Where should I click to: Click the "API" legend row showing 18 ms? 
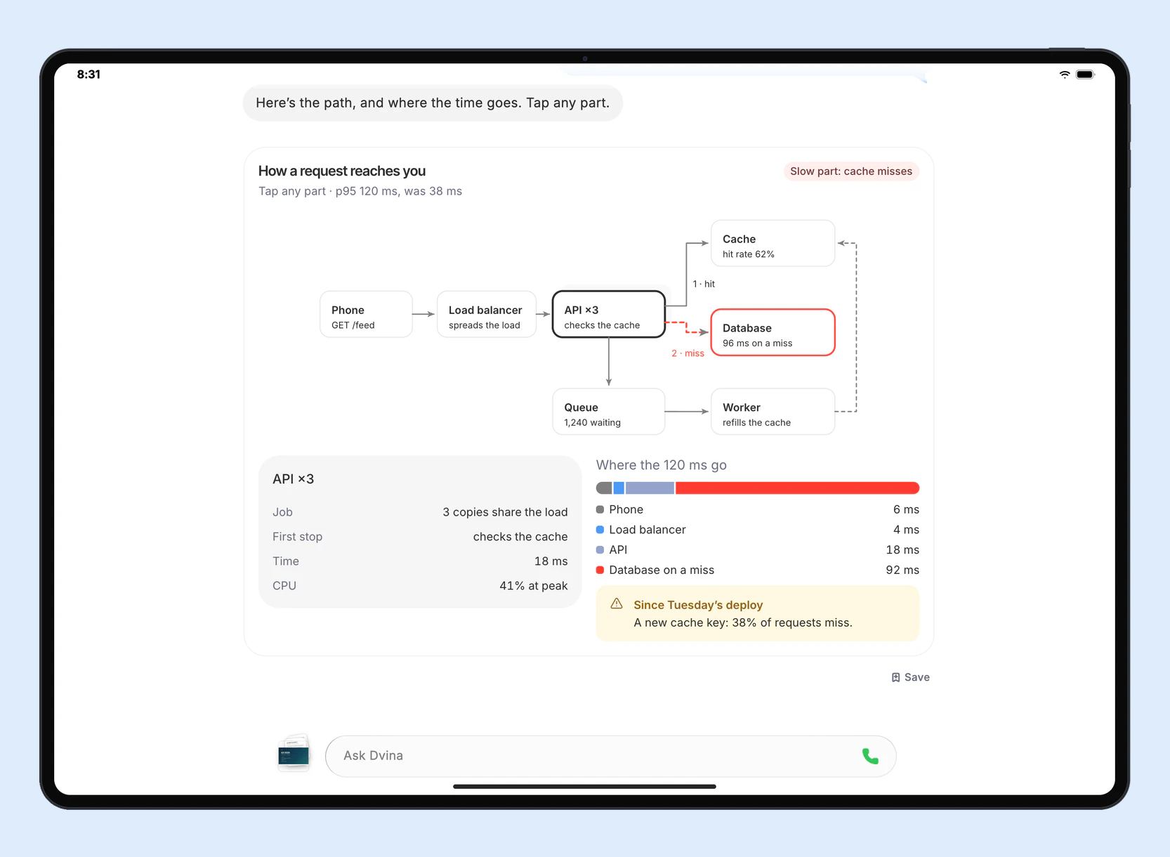point(758,550)
